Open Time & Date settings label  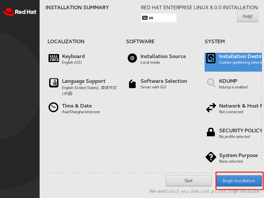(77, 106)
